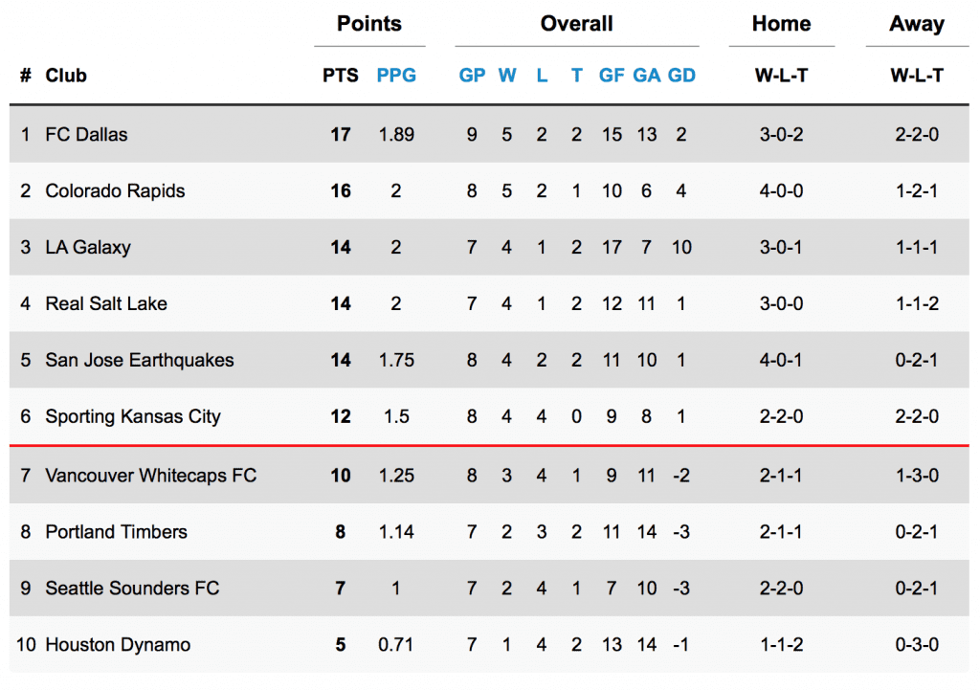Sort by GD goal difference header
Image resolution: width=980 pixels, height=690 pixels.
681,76
